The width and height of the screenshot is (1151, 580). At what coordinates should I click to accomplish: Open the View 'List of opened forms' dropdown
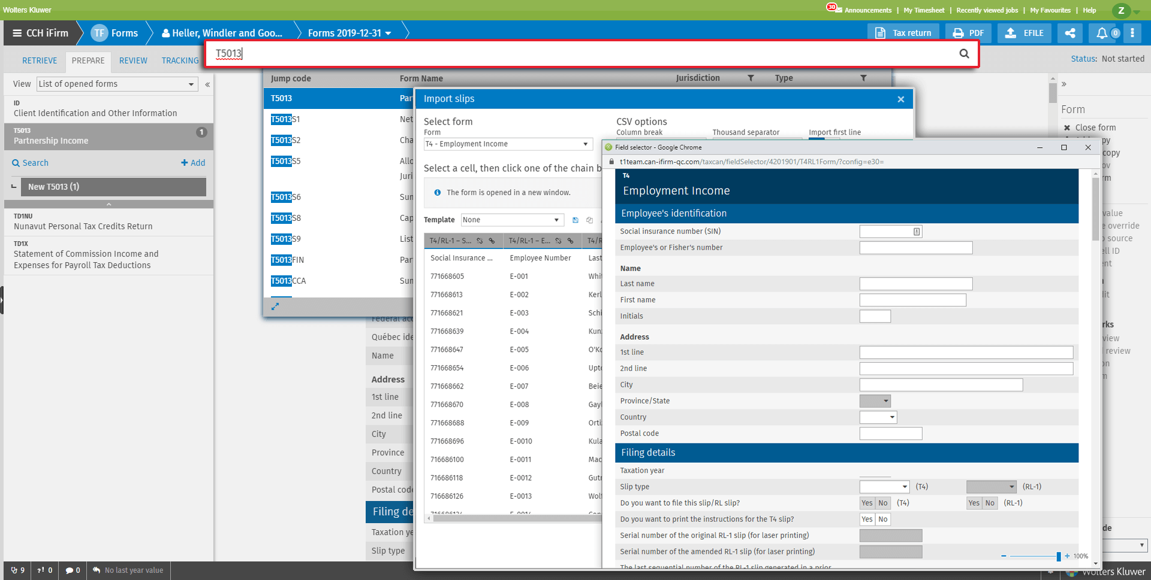pyautogui.click(x=117, y=84)
